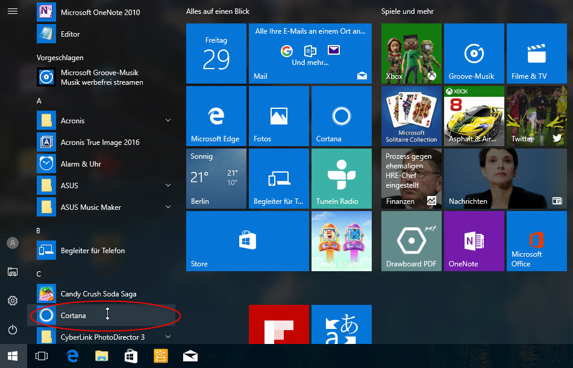Open the Filme & TV tile
Screen dimensions: 573x368
pos(537,54)
